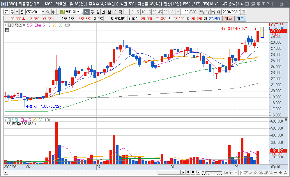Select the 30 interval tab
Screen dimensions: 290x177
pos(154,12)
